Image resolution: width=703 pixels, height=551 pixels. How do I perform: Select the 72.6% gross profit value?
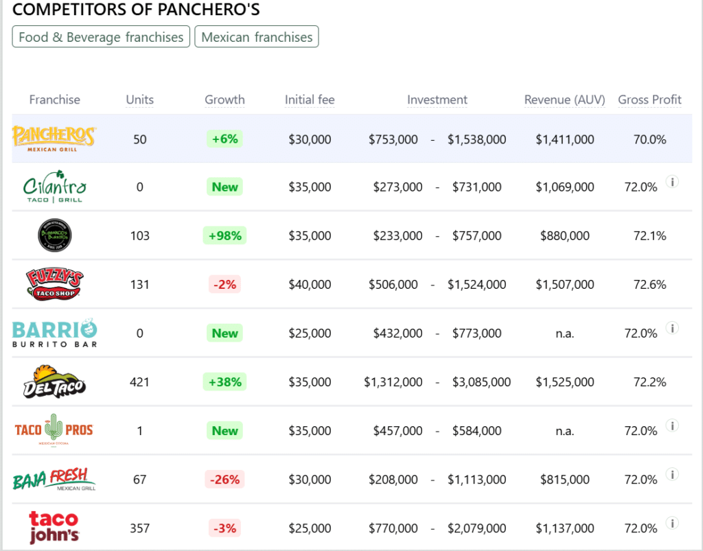pyautogui.click(x=649, y=285)
